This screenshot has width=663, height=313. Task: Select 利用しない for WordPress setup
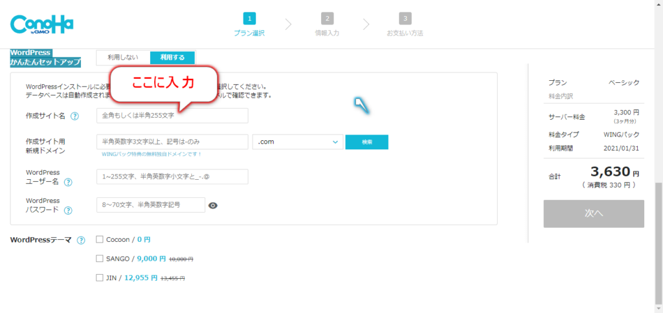(x=123, y=58)
